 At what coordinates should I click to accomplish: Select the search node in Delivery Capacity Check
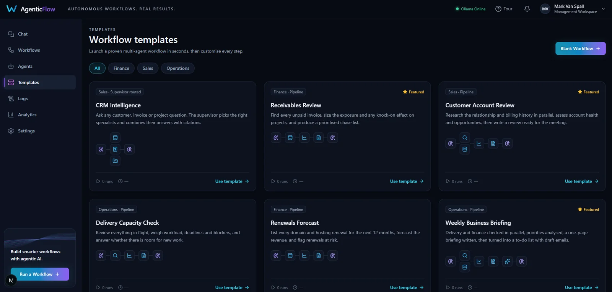pyautogui.click(x=115, y=256)
